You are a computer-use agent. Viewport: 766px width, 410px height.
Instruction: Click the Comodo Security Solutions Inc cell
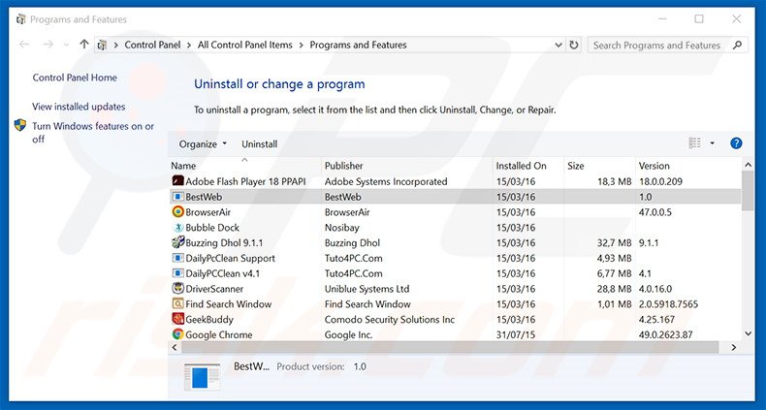390,320
